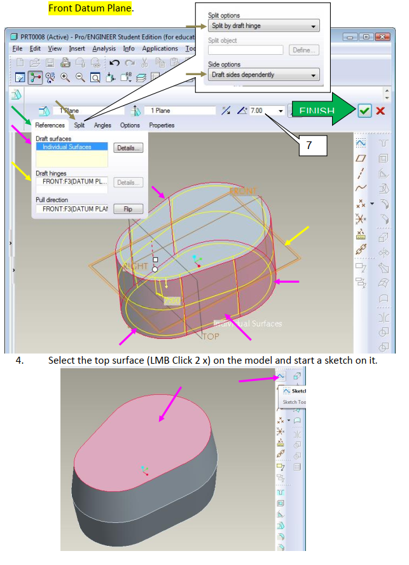409x565 pixels.
Task: Open the draft angle 7.00 dropdown
Action: (281, 111)
